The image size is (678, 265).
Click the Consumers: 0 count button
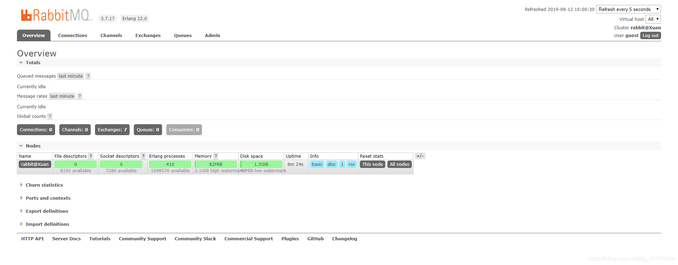tap(184, 130)
